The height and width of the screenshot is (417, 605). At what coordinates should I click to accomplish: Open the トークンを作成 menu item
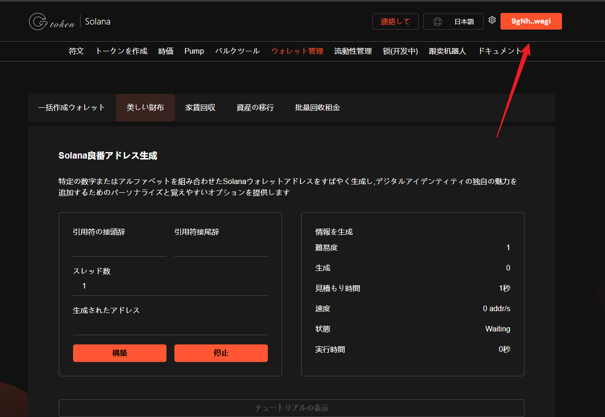(121, 51)
